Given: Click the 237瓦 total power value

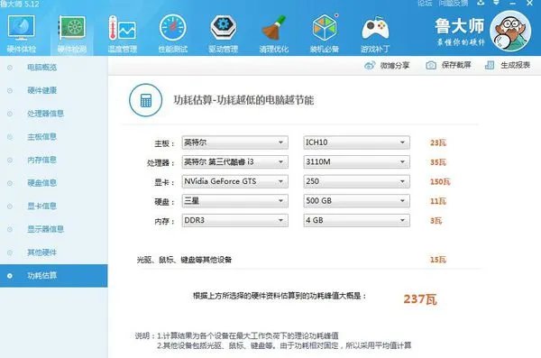Looking at the screenshot, I should (420, 298).
